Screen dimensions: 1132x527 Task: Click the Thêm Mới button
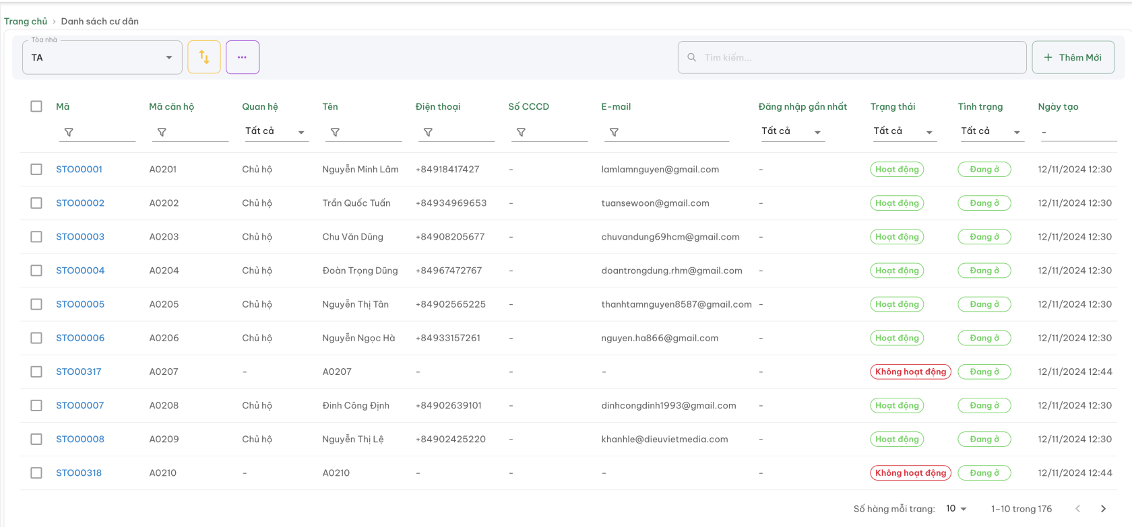pyautogui.click(x=1073, y=57)
